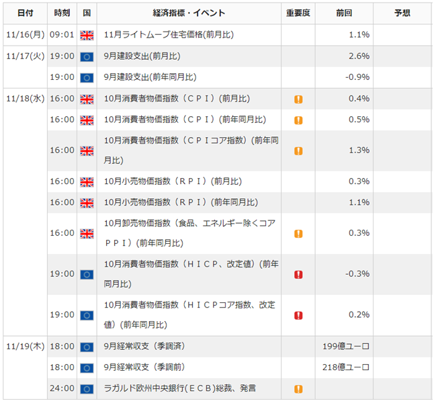Click previous value 2.6%

click(359, 56)
